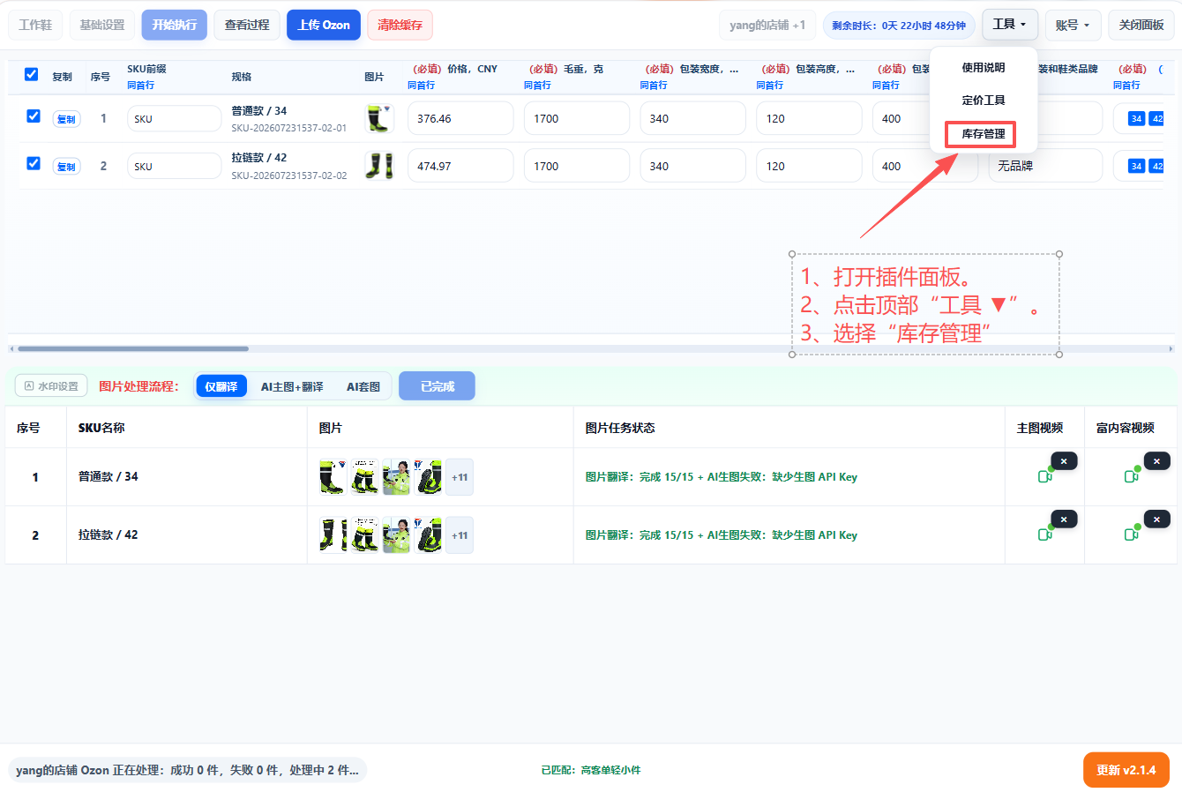Click 同首行 under 毛重 column
Viewport: 1182px width, 792px height.
pyautogui.click(x=537, y=86)
